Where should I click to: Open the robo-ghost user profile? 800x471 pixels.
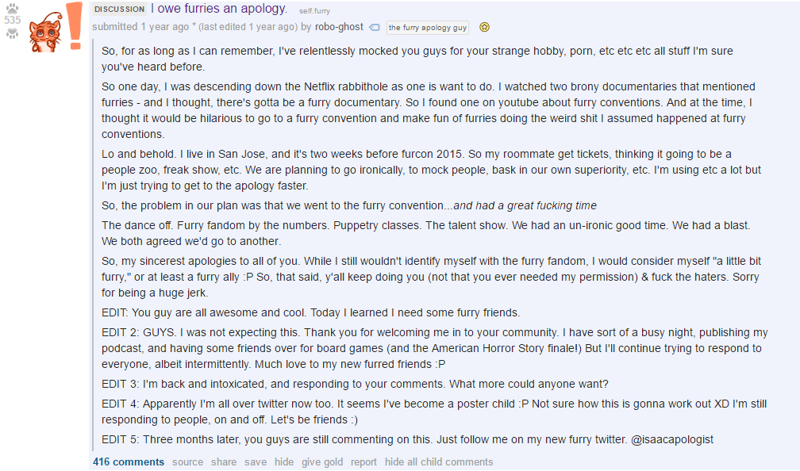(x=339, y=27)
